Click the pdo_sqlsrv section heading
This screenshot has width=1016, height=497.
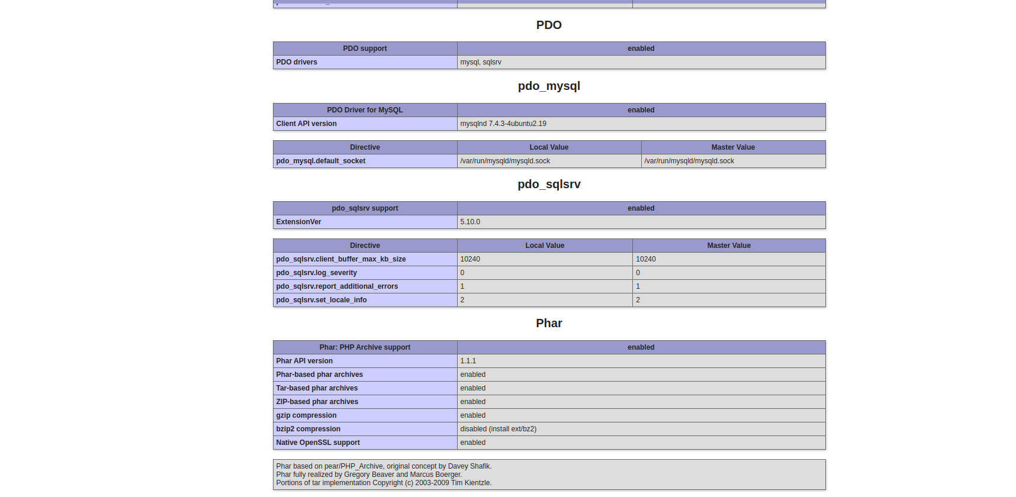[548, 184]
